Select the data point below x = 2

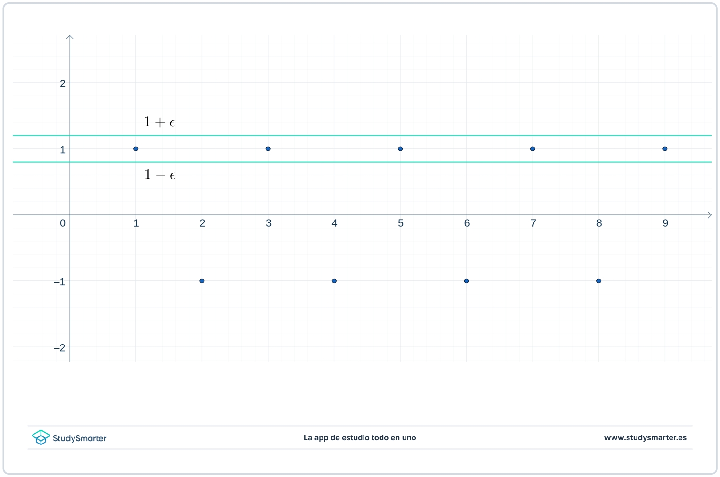coord(202,280)
